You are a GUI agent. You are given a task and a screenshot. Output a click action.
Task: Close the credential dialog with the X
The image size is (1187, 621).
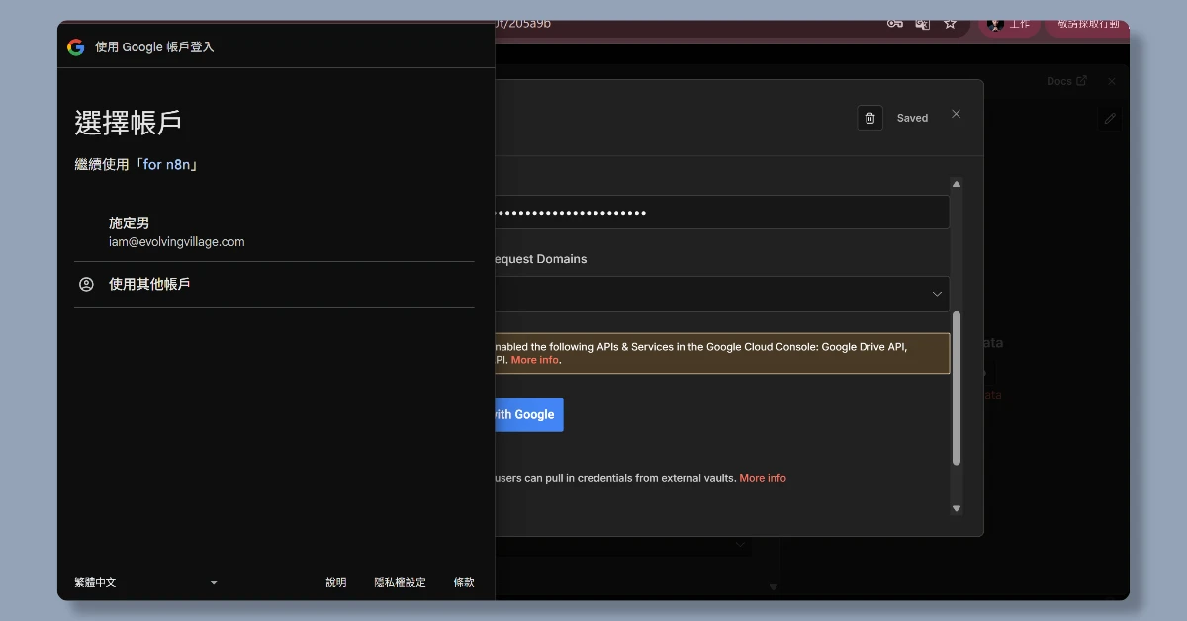(x=956, y=114)
